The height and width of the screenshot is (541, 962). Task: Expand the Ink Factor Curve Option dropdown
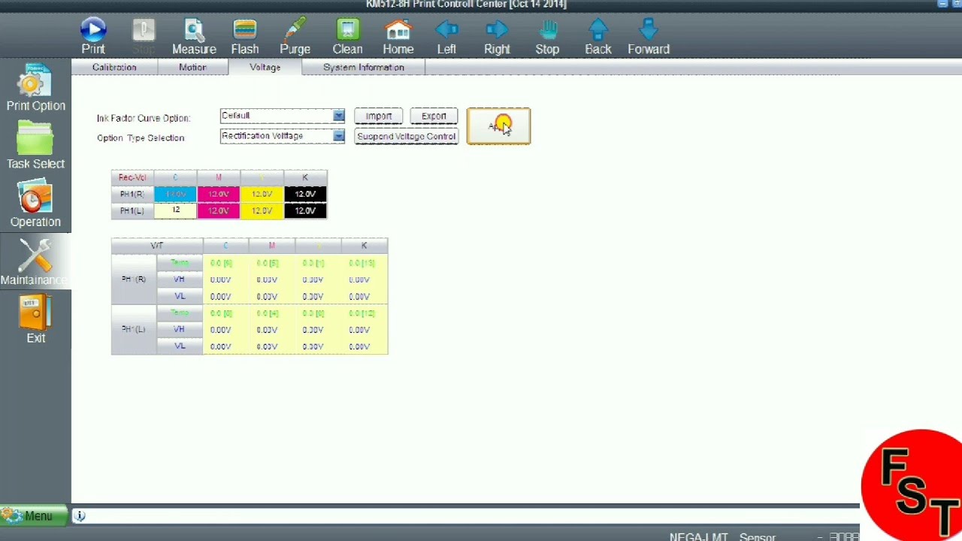click(338, 116)
